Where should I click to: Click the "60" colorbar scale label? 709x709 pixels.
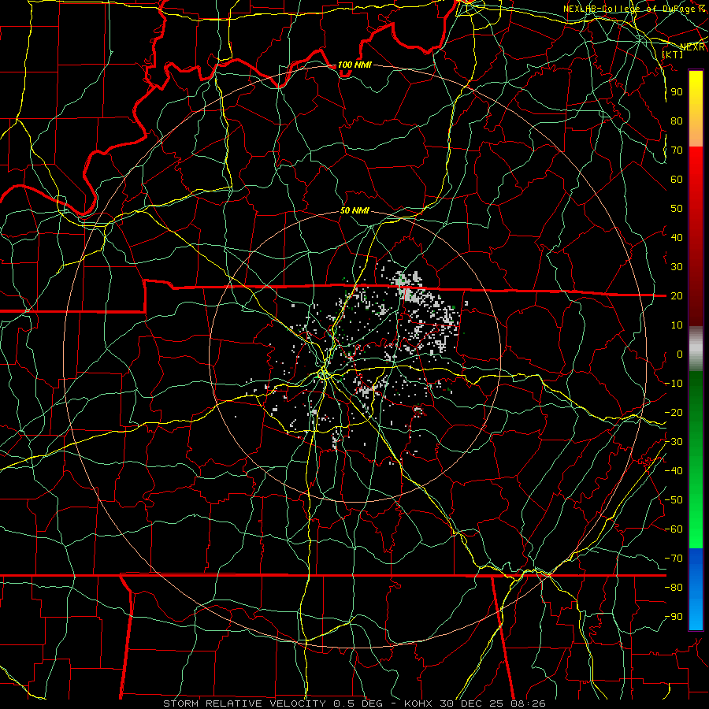677,179
